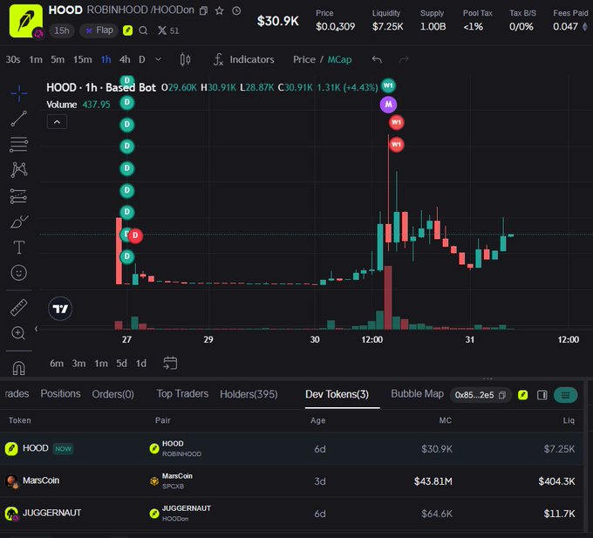593x538 pixels.
Task: Open the Positions tab
Action: coord(60,394)
